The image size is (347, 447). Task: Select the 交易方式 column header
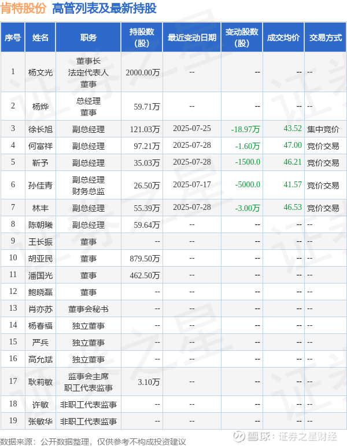click(326, 38)
